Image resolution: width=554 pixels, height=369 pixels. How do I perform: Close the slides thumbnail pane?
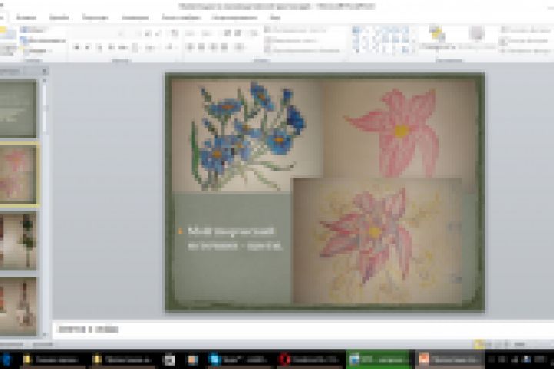click(x=45, y=71)
